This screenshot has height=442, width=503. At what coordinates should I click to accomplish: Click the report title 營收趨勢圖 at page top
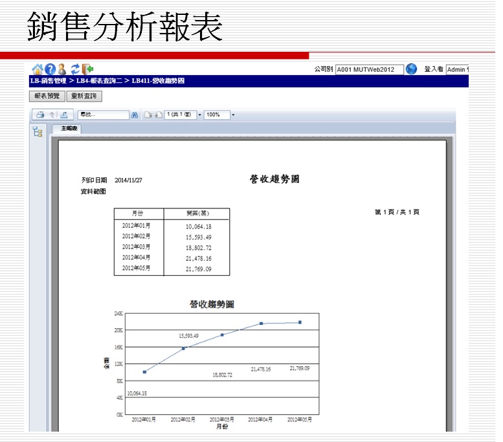[274, 179]
